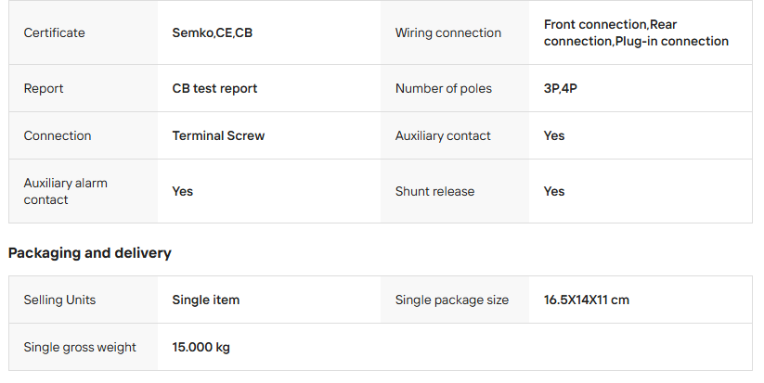
Task: Click the Shunt release label
Action: tap(434, 191)
